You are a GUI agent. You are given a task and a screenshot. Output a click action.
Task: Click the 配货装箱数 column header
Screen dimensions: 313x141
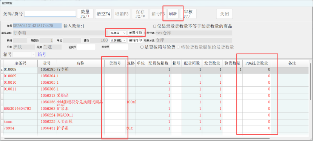point(159,63)
